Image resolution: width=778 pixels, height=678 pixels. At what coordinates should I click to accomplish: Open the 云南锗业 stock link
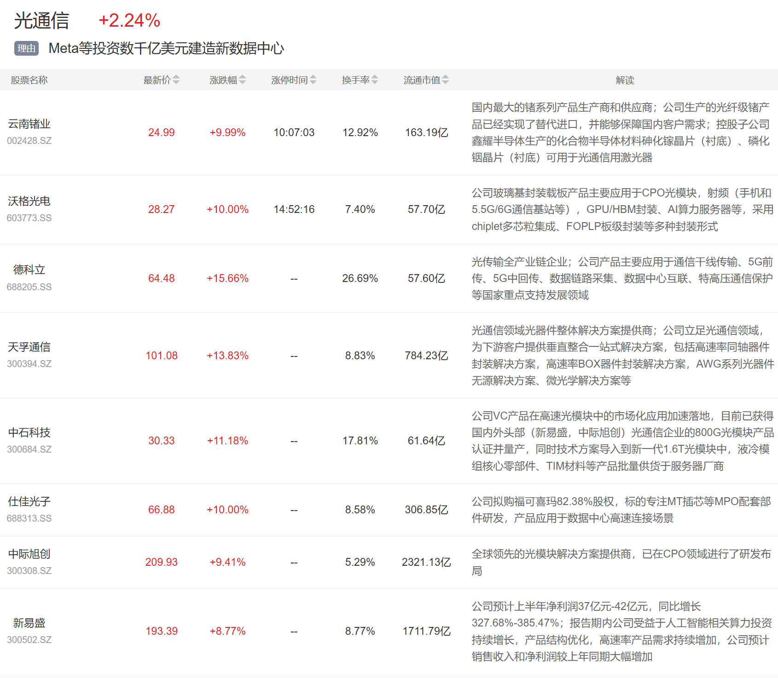[x=29, y=124]
